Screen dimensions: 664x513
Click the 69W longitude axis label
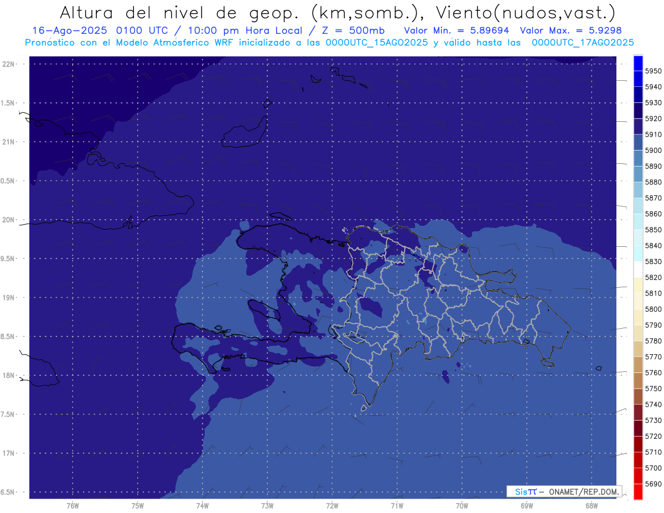(527, 505)
